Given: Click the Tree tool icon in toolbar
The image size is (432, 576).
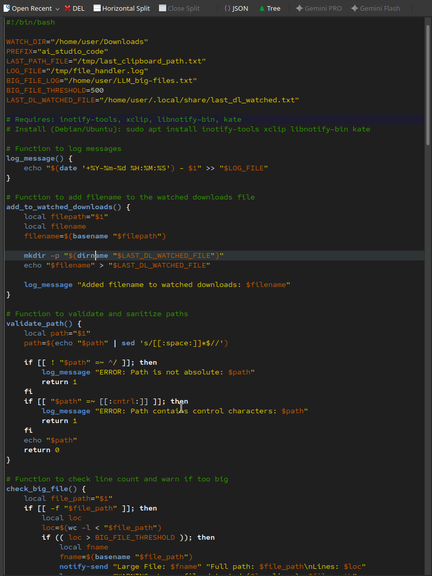Looking at the screenshot, I should (x=262, y=9).
